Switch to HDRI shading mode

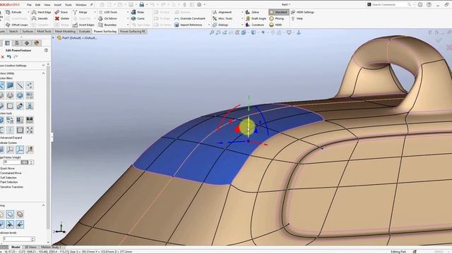(275, 25)
